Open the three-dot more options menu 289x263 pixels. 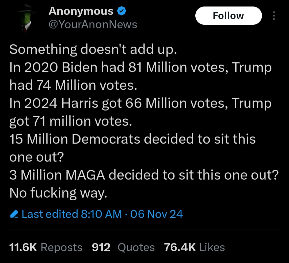(x=274, y=16)
